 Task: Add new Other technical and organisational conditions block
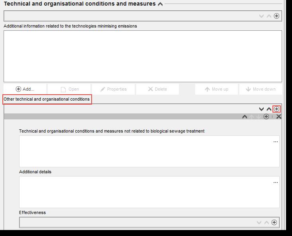point(276,109)
